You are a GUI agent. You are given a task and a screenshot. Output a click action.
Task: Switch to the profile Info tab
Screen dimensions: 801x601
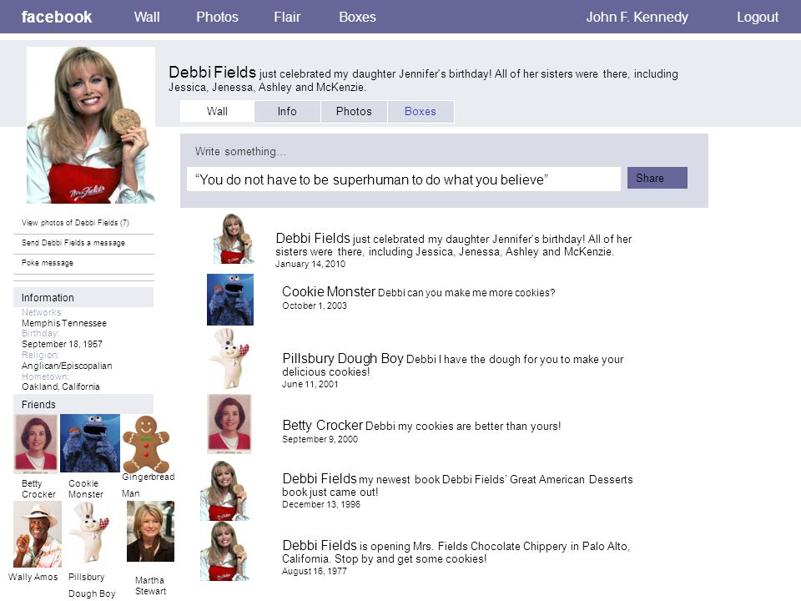287,111
